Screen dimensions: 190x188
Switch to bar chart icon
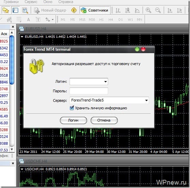tap(118, 11)
